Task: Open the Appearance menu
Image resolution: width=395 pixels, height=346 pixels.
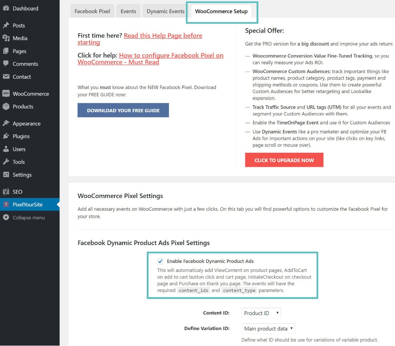Action: click(26, 123)
